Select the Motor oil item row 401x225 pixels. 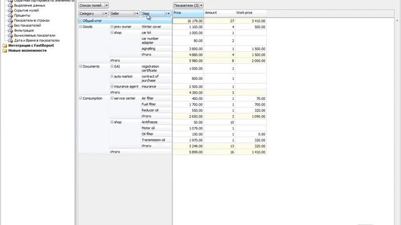[x=156, y=128]
